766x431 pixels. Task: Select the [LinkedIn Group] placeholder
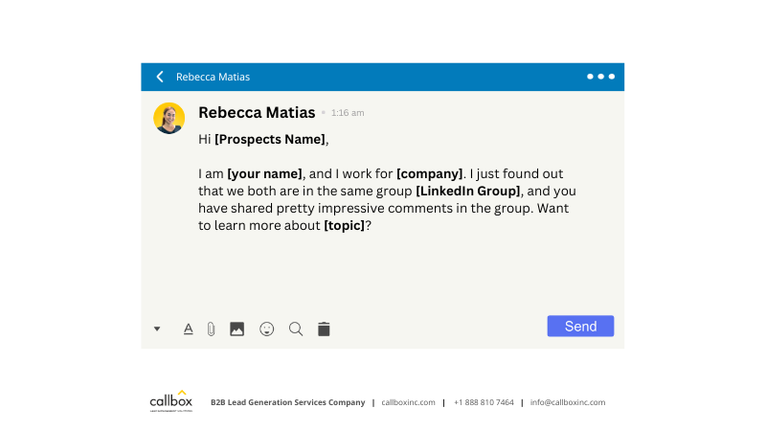tap(468, 191)
